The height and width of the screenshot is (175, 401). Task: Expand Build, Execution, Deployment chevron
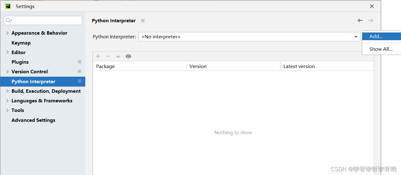point(7,91)
